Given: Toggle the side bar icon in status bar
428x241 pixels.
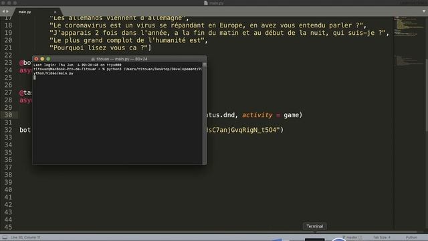Looking at the screenshot, I should point(5,237).
